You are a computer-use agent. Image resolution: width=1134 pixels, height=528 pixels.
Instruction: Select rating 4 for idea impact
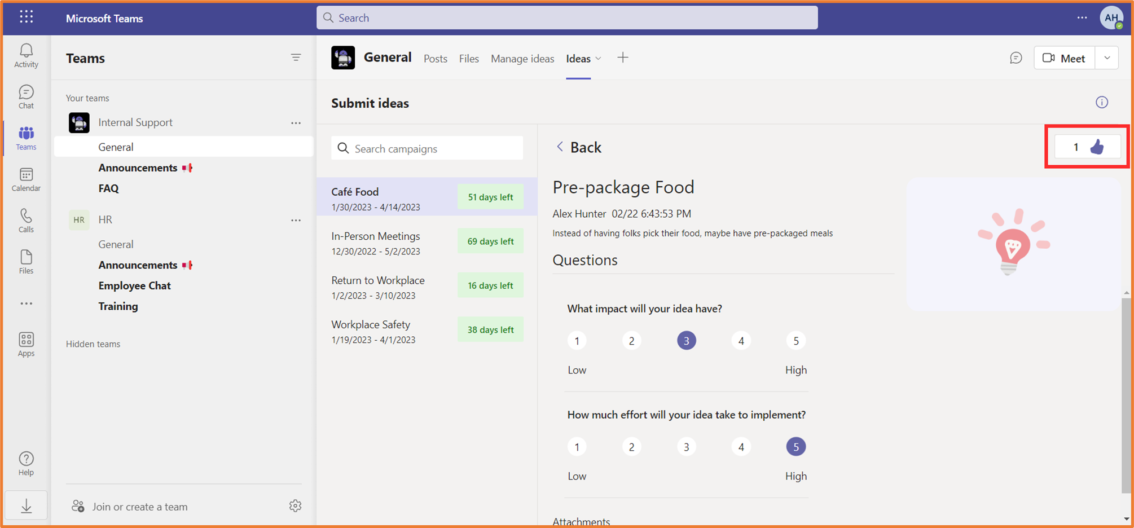[x=741, y=340]
